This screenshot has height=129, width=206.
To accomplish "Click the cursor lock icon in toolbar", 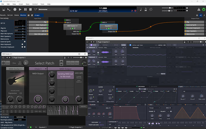I will click(9, 9).
